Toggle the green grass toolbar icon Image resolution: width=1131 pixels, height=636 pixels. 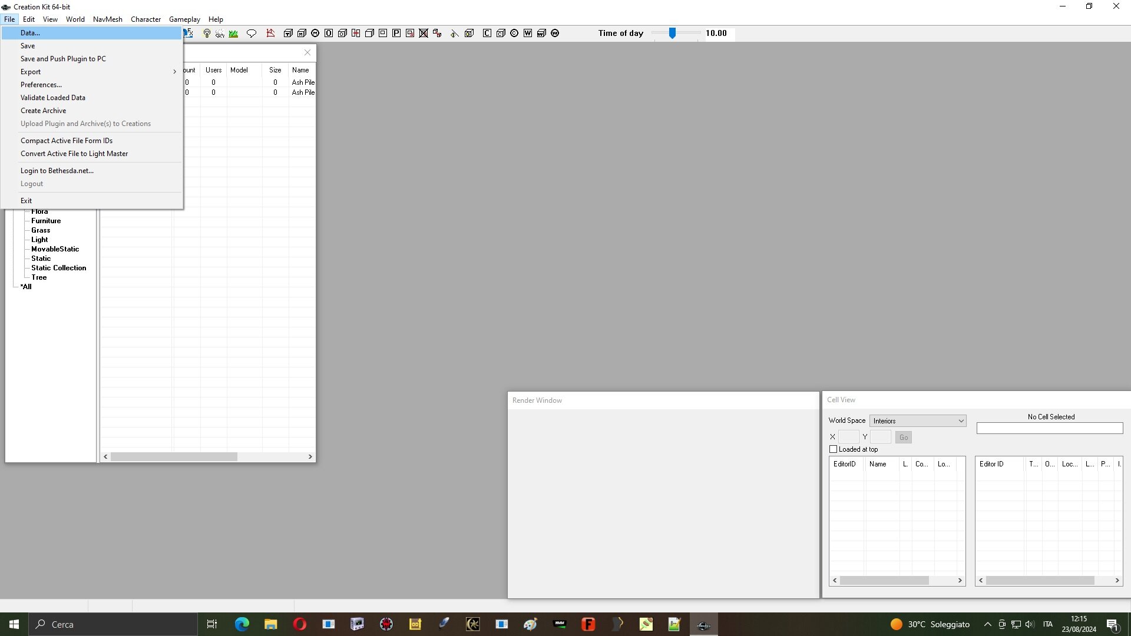click(x=233, y=34)
